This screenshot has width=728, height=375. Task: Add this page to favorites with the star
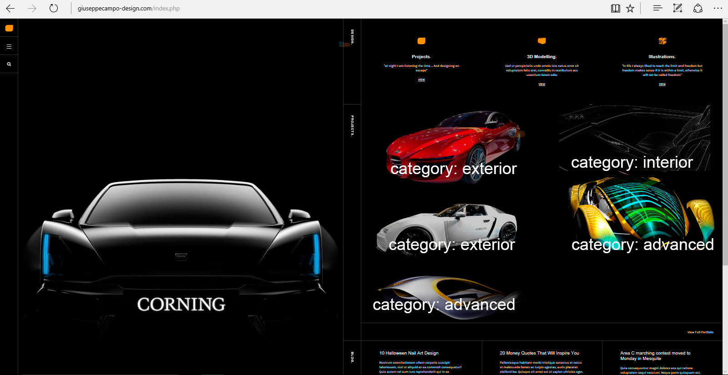coord(630,8)
